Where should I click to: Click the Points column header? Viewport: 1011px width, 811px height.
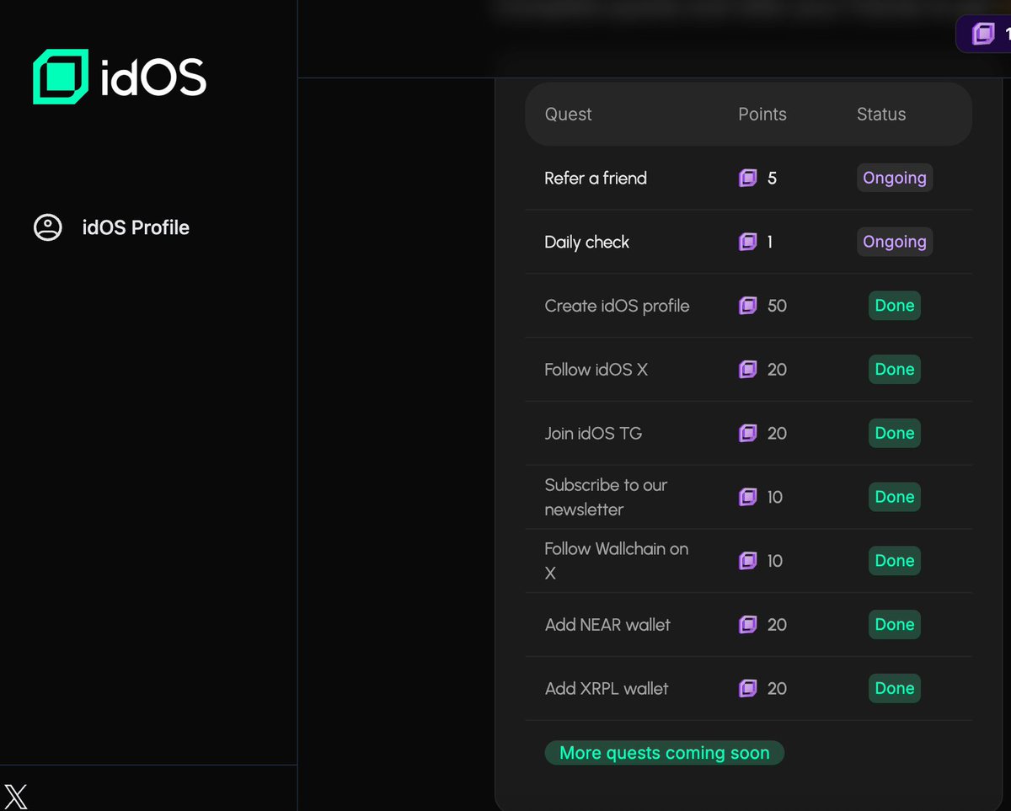762,115
